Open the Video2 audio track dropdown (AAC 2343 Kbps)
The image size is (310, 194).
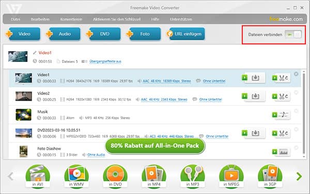[164, 99]
